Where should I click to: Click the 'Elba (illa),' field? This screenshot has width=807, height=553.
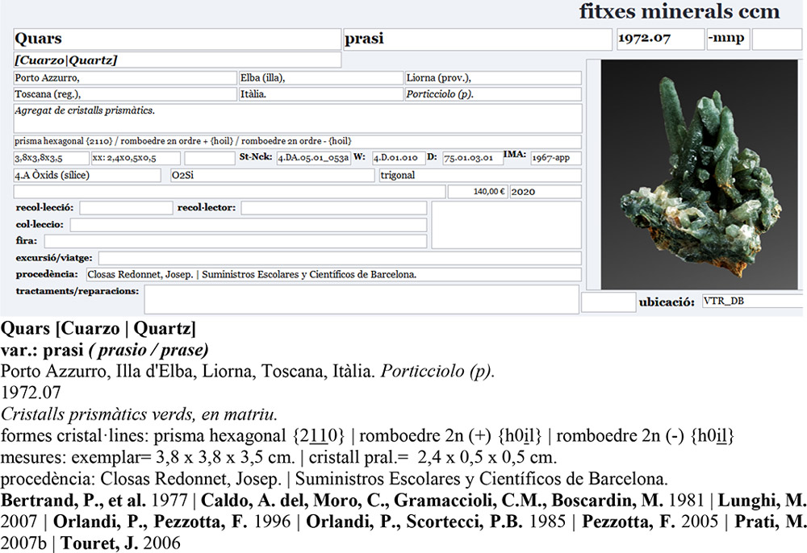click(x=320, y=78)
